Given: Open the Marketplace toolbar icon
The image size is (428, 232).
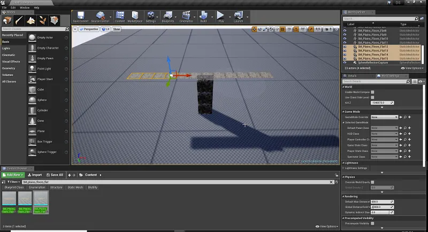Looking at the screenshot, I should click(x=135, y=17).
